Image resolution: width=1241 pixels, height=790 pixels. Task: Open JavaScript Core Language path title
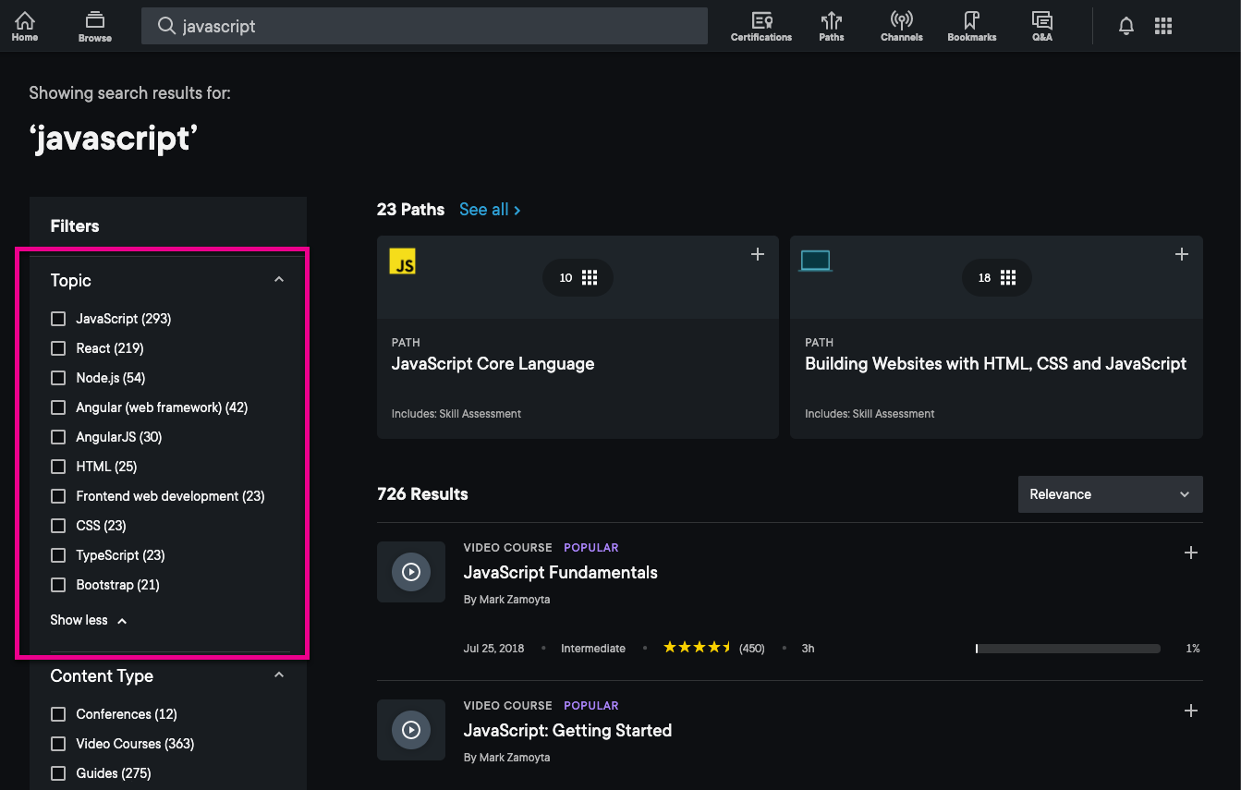(493, 364)
